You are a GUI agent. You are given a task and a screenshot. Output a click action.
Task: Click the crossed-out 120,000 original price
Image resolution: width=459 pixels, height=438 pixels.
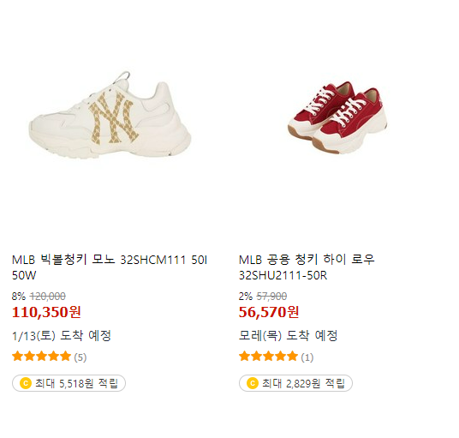pos(48,297)
